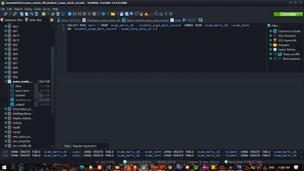Click the yellow warning triangle icon
The width and height of the screenshot is (304, 171).
[146, 14]
